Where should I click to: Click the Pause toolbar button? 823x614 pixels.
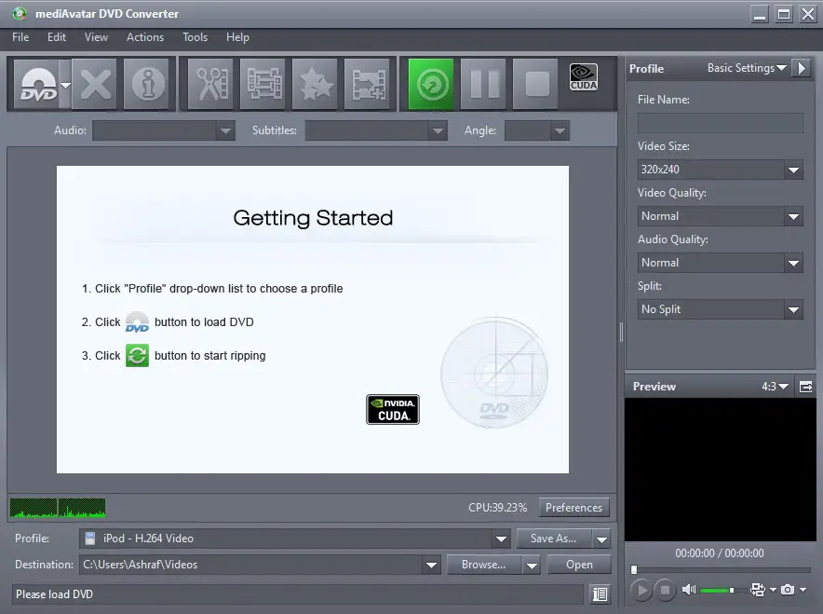click(483, 84)
